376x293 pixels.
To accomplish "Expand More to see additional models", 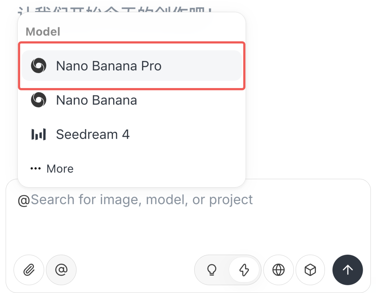I will pos(60,168).
